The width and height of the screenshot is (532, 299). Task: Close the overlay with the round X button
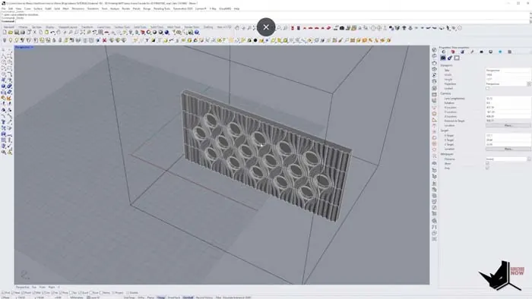click(x=266, y=27)
